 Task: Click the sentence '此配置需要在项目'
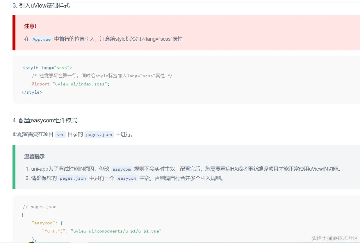point(33,134)
